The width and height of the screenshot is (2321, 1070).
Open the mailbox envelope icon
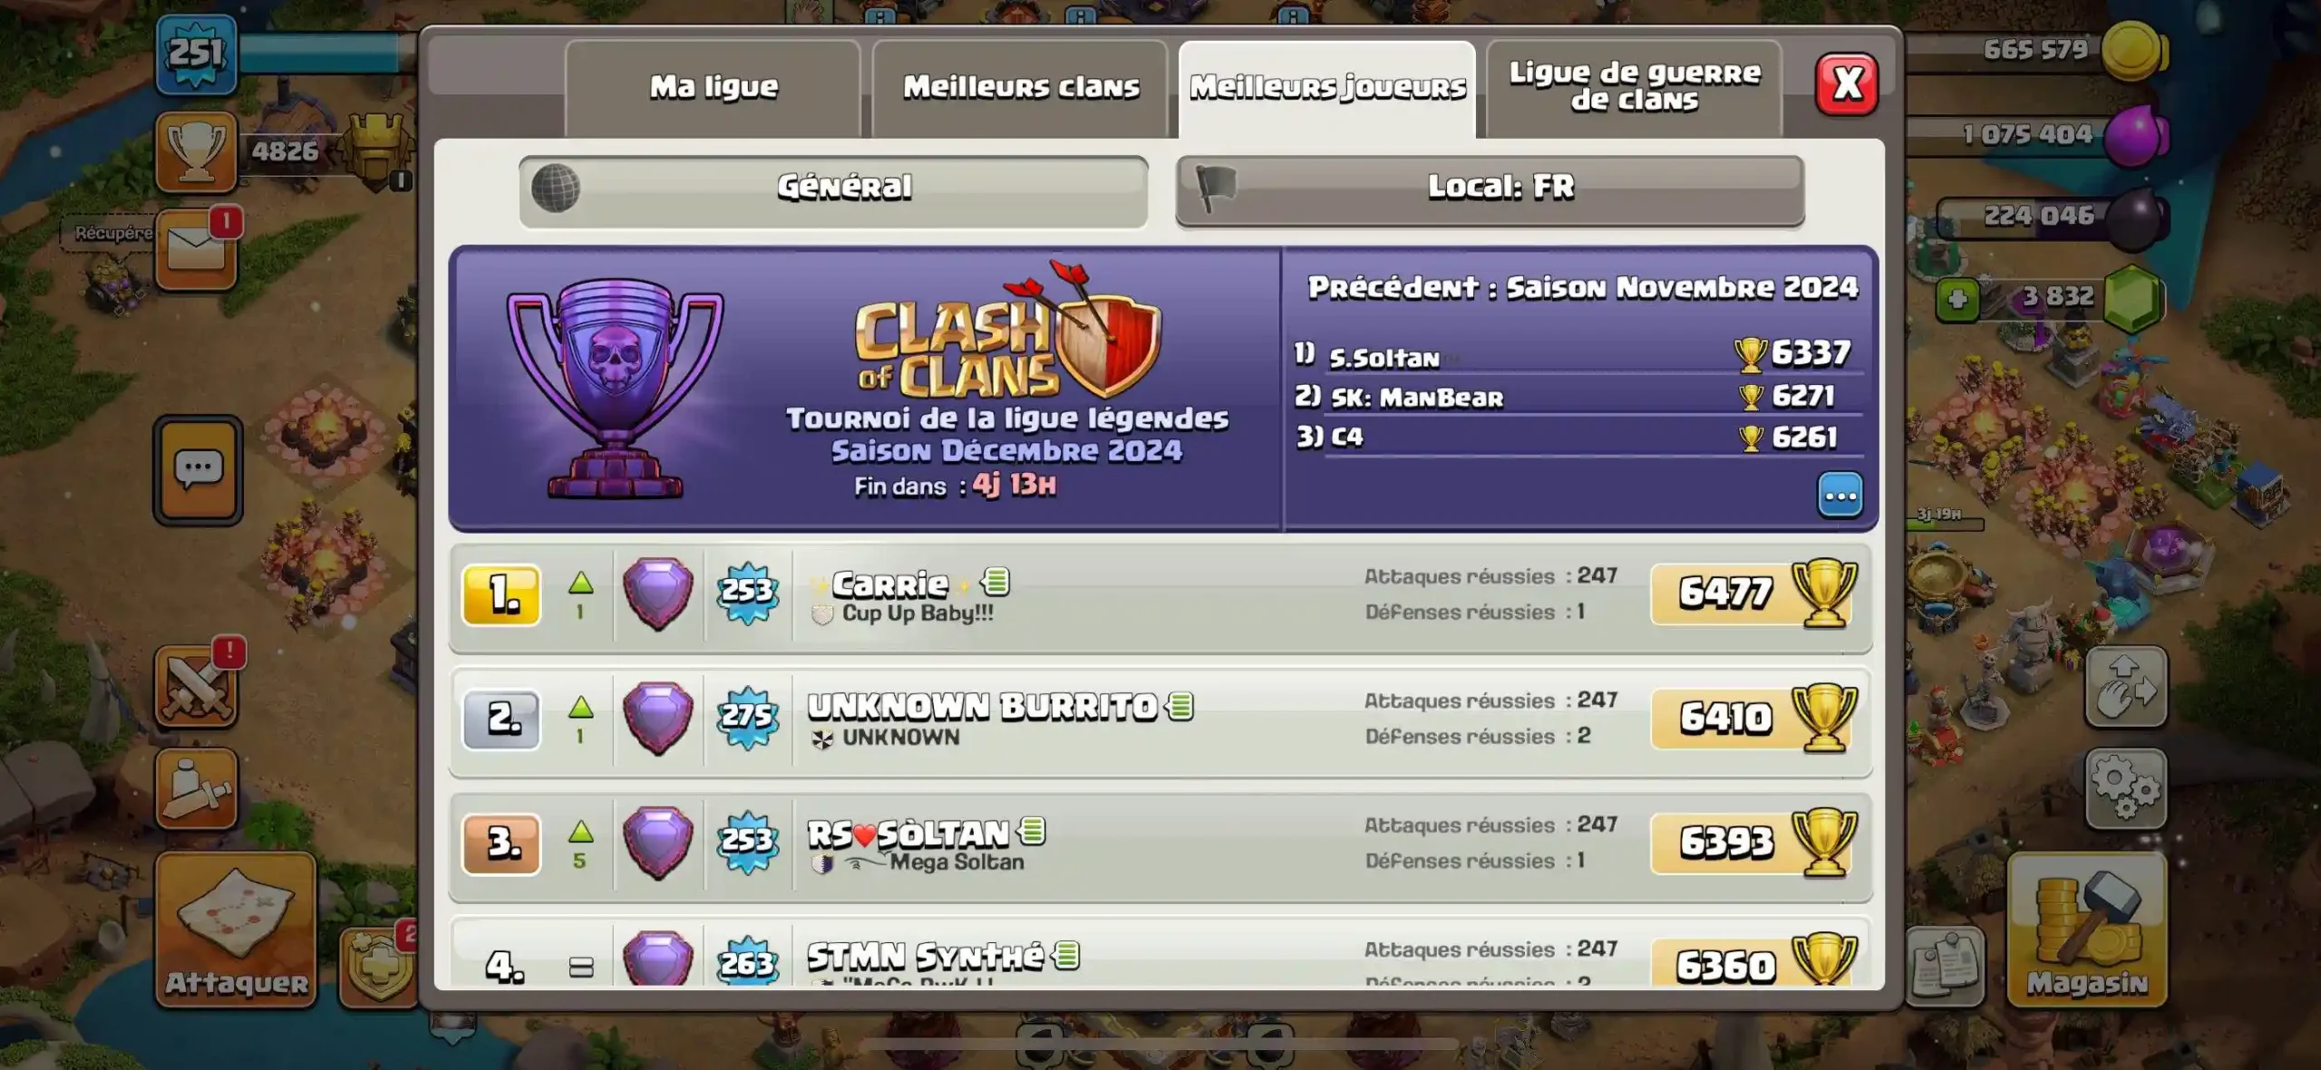tap(196, 251)
